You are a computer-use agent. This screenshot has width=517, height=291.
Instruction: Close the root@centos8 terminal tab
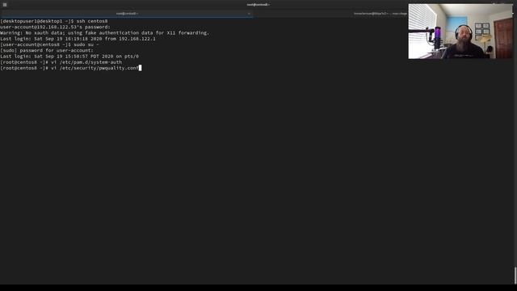(x=249, y=14)
